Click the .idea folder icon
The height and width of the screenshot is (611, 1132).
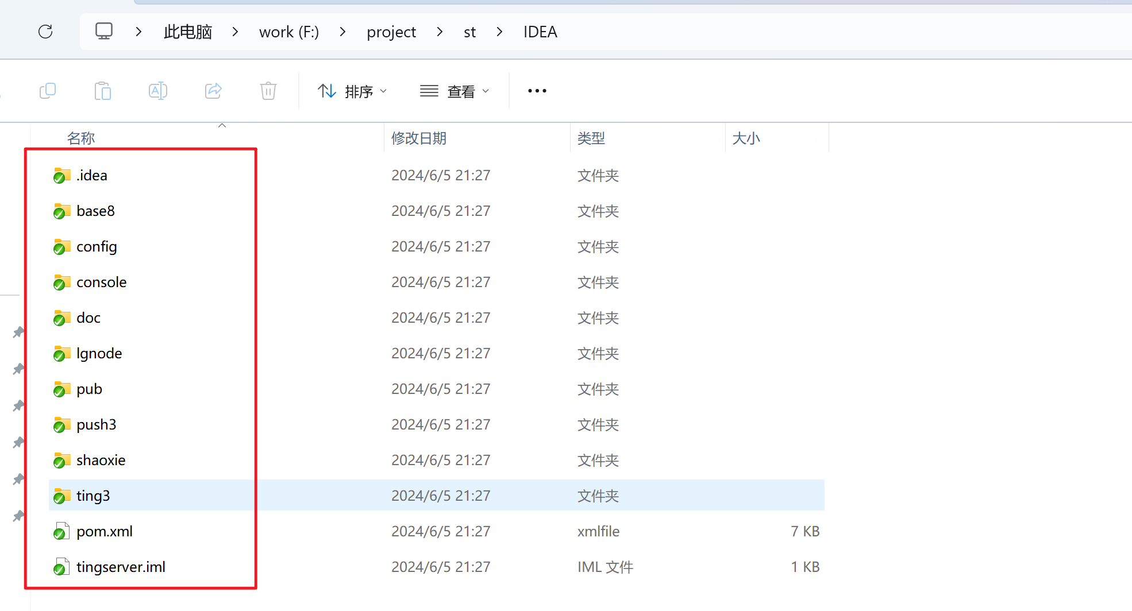[61, 176]
